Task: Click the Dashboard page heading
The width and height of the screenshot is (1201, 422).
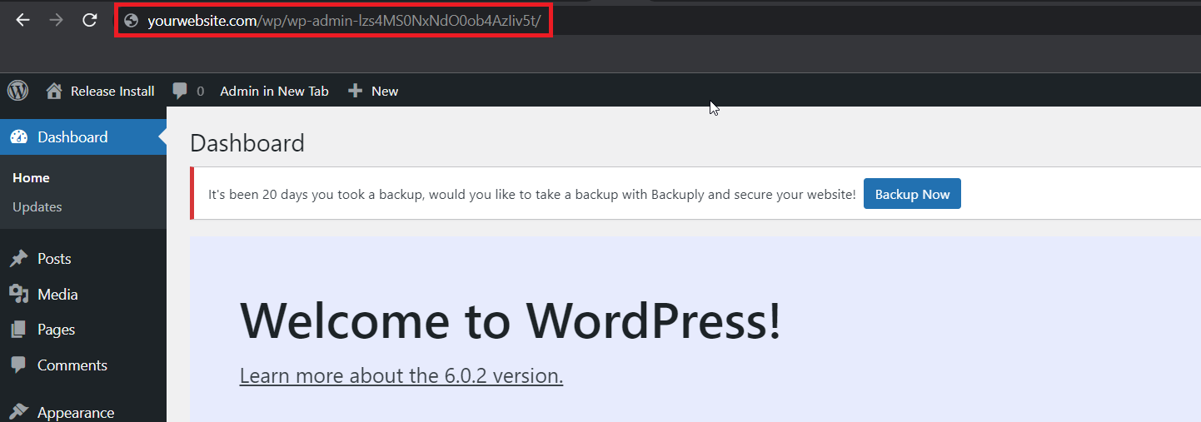Action: click(x=247, y=143)
